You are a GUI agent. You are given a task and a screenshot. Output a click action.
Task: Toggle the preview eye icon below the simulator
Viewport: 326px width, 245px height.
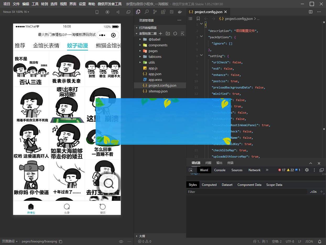(x=121, y=241)
